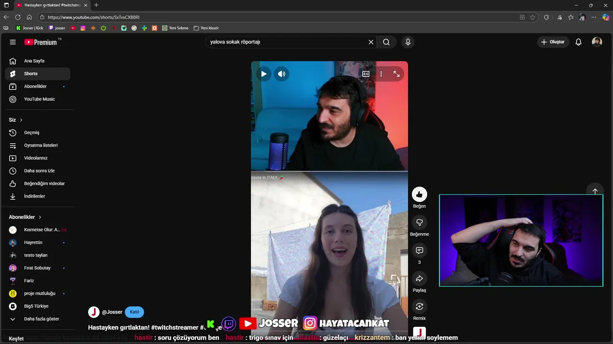Open YouTube notifications bell

click(579, 42)
